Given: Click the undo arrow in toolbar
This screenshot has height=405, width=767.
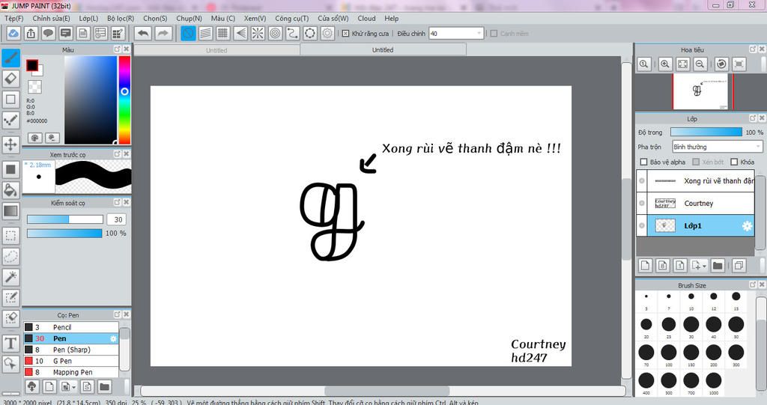Looking at the screenshot, I should [143, 33].
